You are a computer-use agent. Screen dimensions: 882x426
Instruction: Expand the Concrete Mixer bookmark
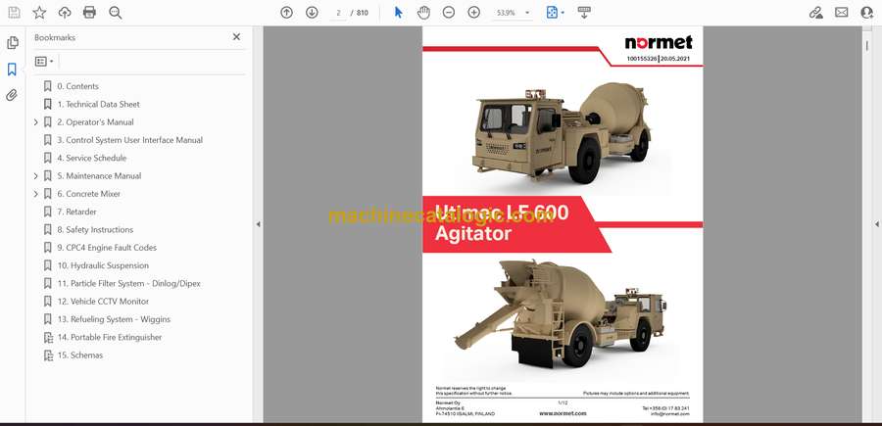(36, 194)
